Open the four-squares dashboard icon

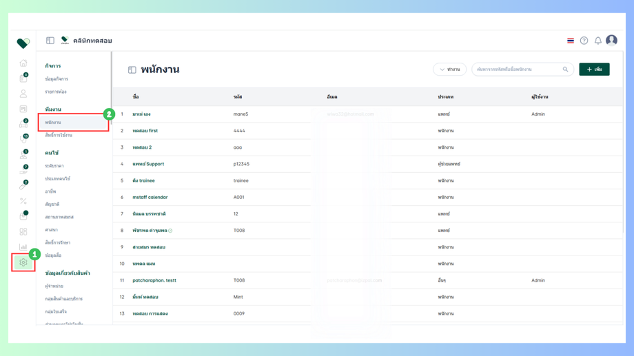(23, 231)
